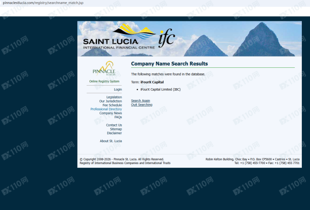Click the Search Again link
This screenshot has width=310, height=210.
point(140,101)
